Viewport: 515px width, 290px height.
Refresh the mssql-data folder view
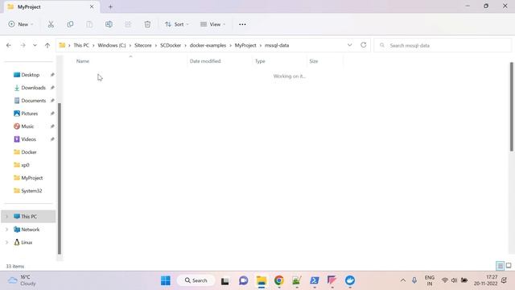click(x=363, y=45)
